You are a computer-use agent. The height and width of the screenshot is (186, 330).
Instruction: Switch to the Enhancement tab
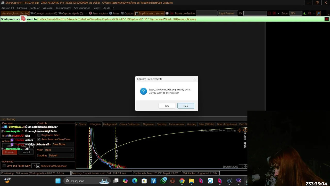click(x=177, y=124)
